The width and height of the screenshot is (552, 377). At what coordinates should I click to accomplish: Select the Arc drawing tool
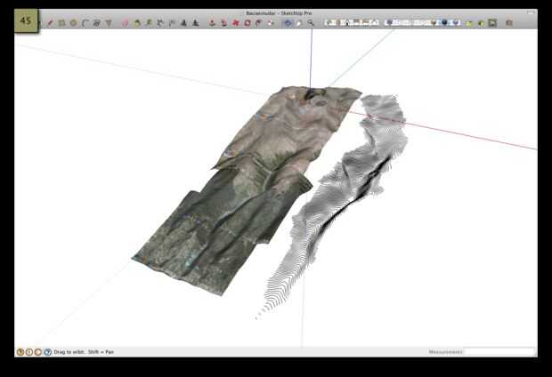pos(85,23)
